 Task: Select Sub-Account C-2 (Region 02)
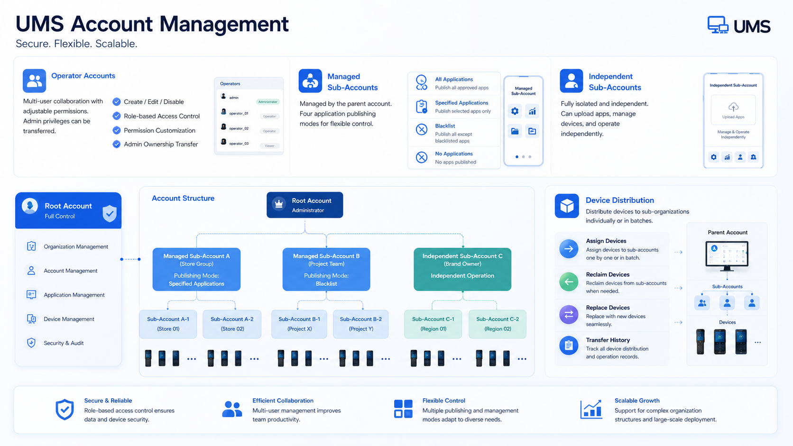coord(498,324)
